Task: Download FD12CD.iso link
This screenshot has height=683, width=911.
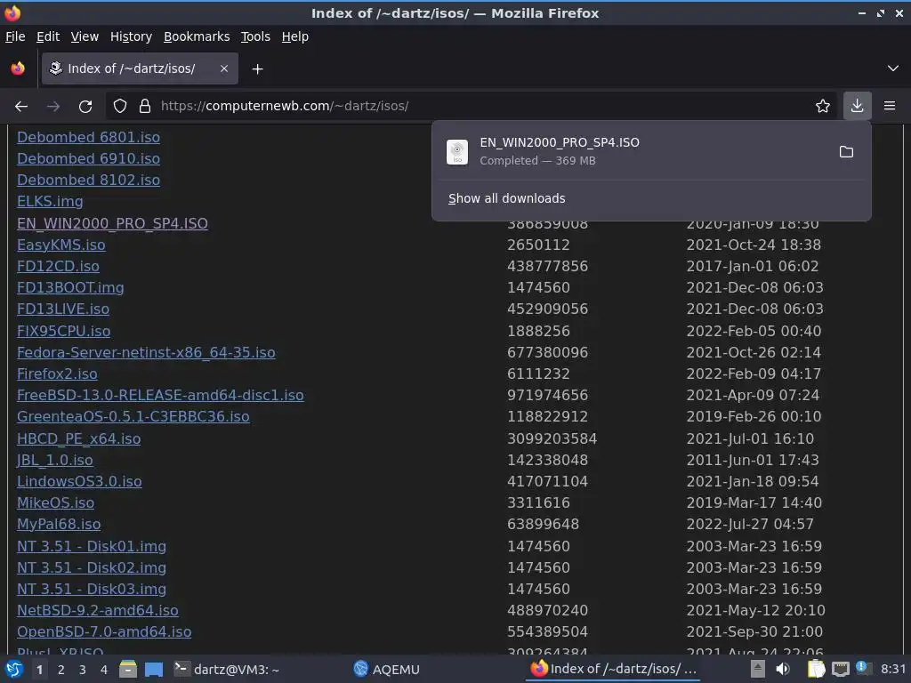Action: (58, 266)
